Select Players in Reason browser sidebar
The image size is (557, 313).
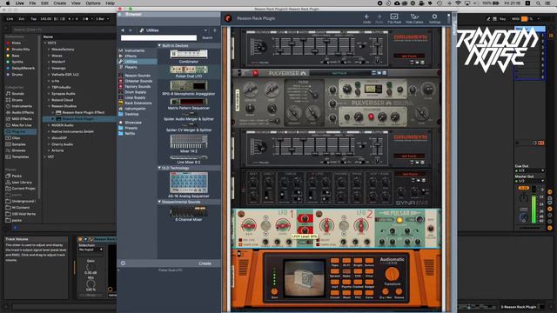click(x=131, y=67)
